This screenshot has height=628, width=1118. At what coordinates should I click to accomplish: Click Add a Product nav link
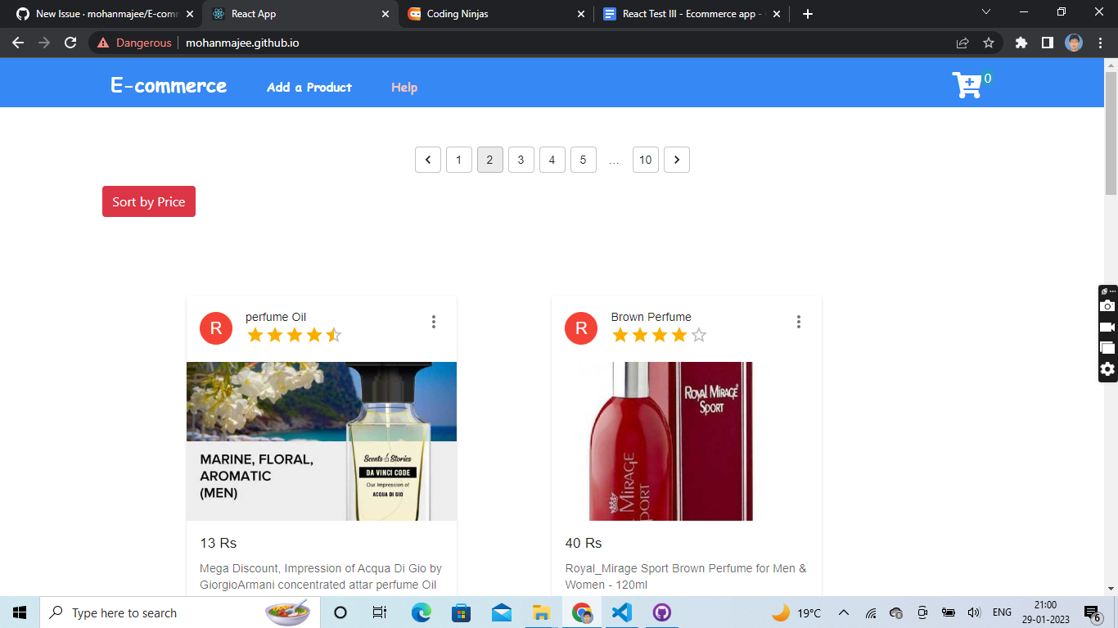click(309, 87)
